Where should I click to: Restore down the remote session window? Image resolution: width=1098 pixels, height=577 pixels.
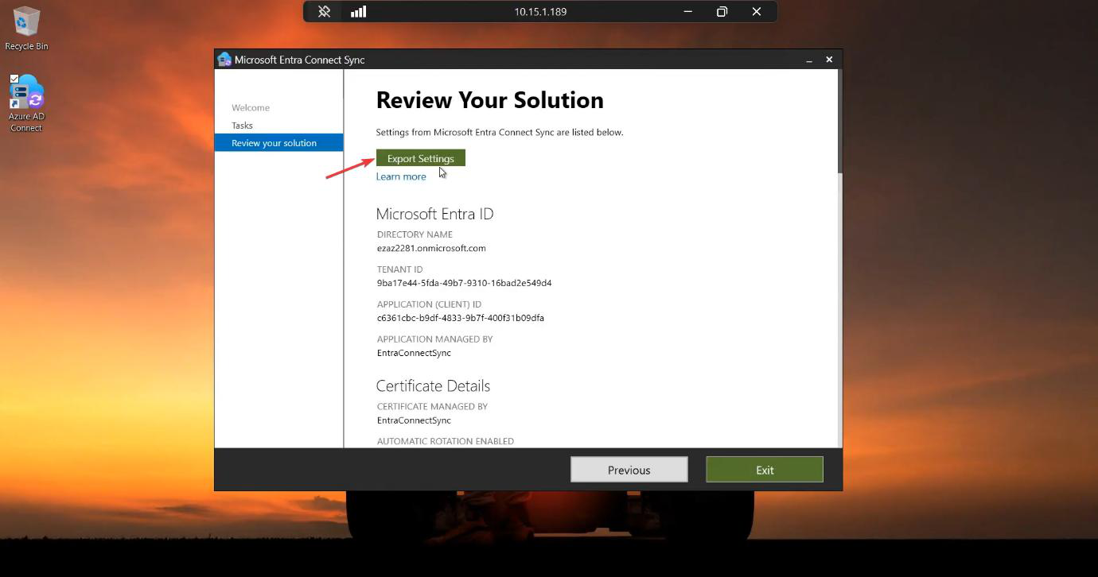tap(722, 12)
